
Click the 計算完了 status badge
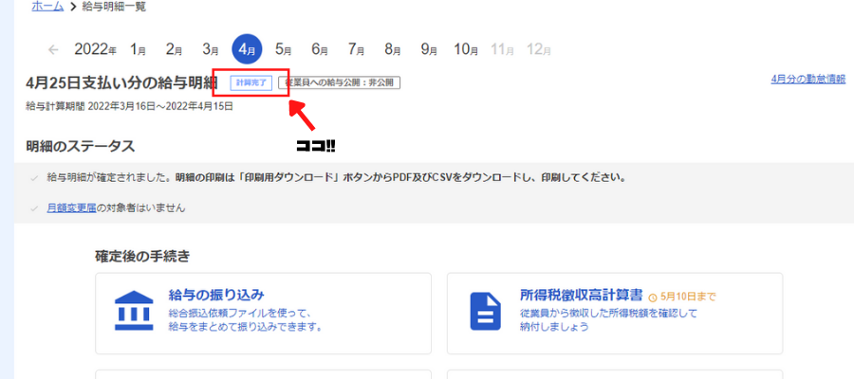(x=251, y=83)
